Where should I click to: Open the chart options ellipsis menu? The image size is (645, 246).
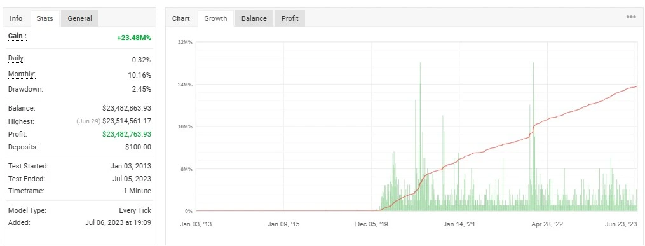[631, 17]
